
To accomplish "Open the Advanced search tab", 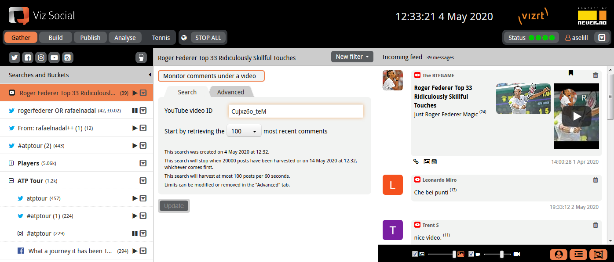I will [230, 92].
